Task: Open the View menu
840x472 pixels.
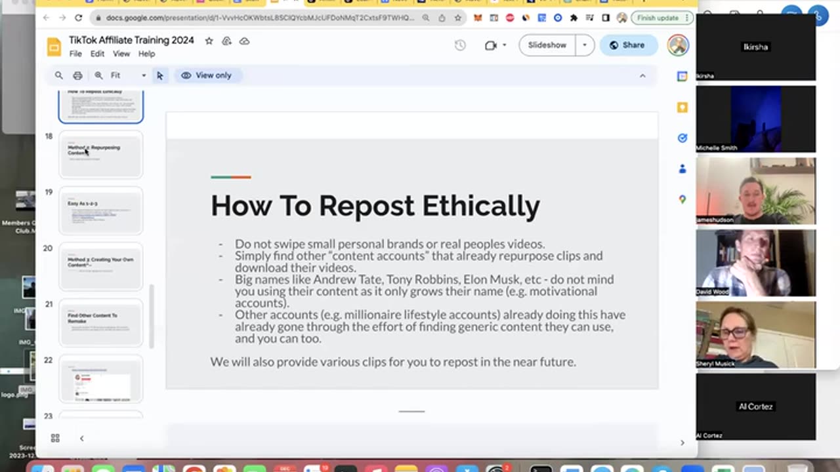Action: pos(121,54)
